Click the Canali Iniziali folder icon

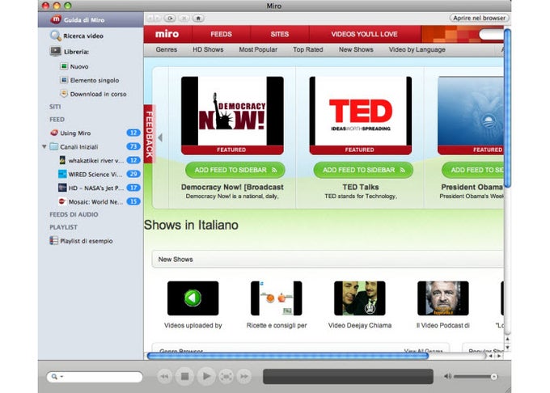[54, 146]
